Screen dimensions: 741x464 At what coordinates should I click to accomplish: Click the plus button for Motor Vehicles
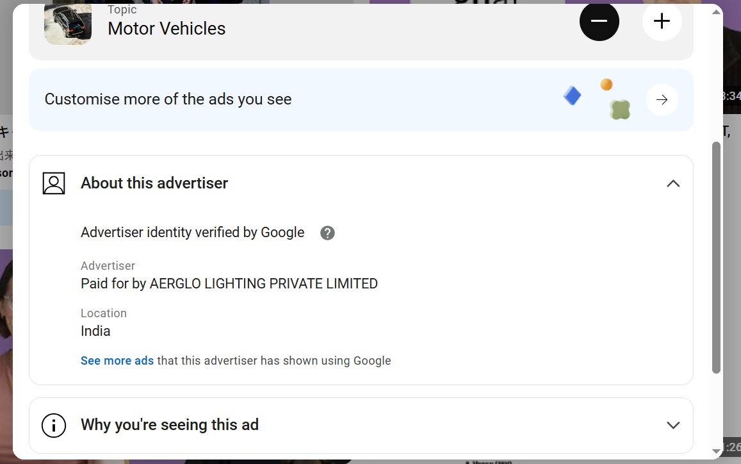click(x=662, y=21)
